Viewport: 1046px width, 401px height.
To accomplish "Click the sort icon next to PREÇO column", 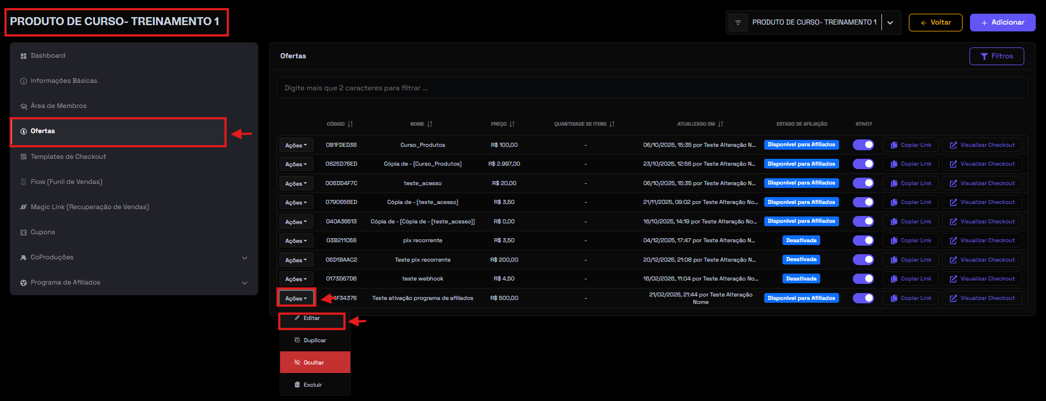I will pos(512,124).
